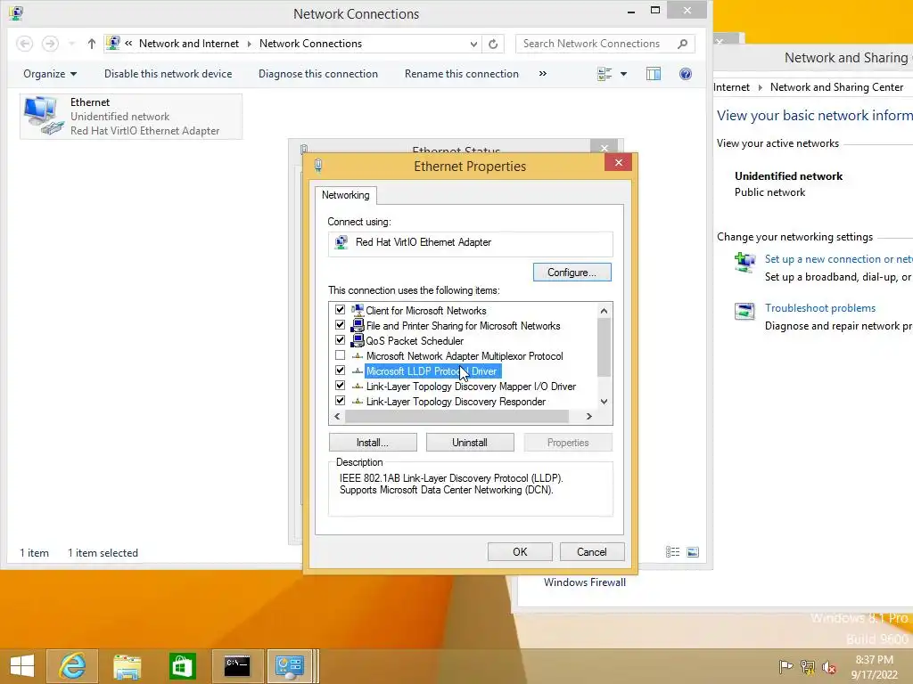
Task: Switch to details view icon in status bar
Action: (x=672, y=552)
